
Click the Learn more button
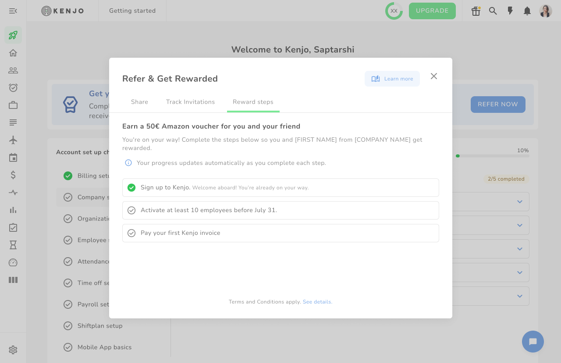392,79
